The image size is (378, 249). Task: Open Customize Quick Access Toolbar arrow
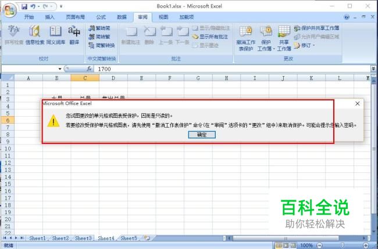point(61,6)
